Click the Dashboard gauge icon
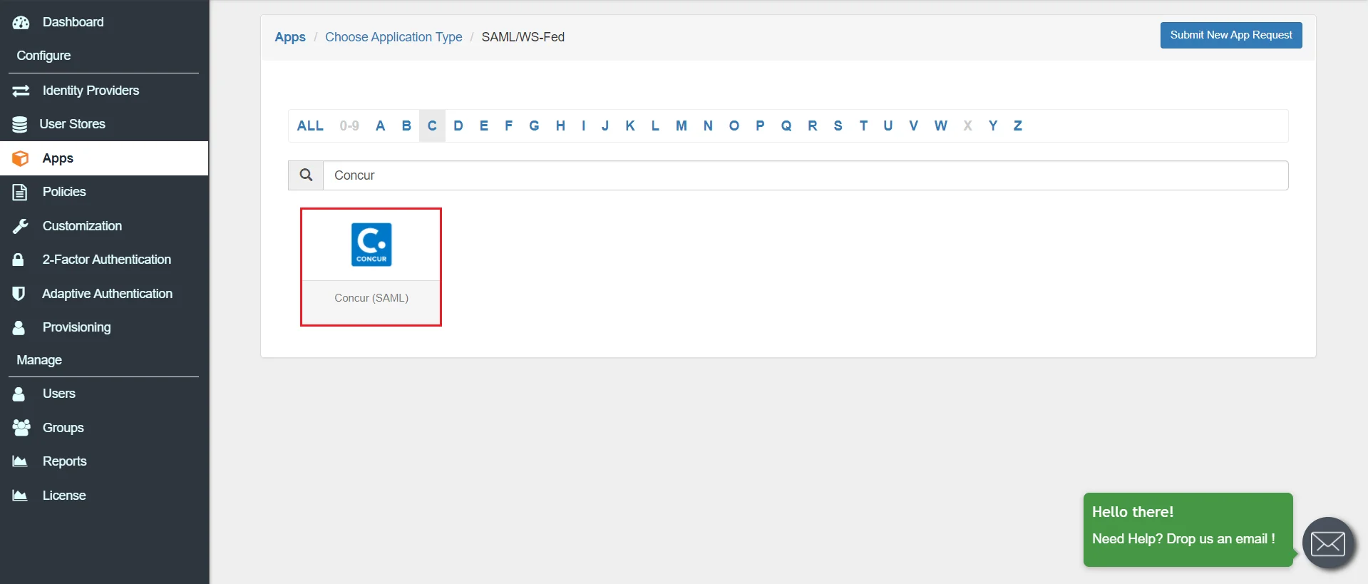This screenshot has width=1368, height=584. point(21,22)
